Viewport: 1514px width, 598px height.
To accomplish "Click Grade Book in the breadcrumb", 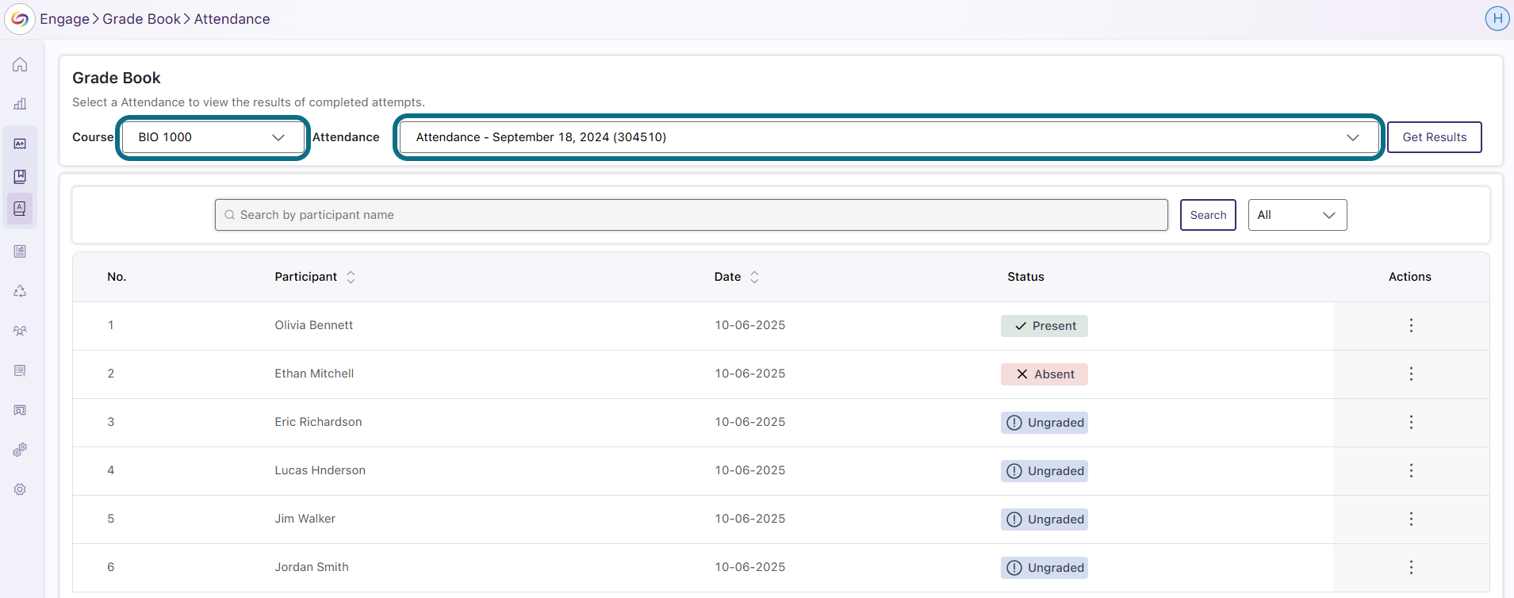I will click(142, 19).
